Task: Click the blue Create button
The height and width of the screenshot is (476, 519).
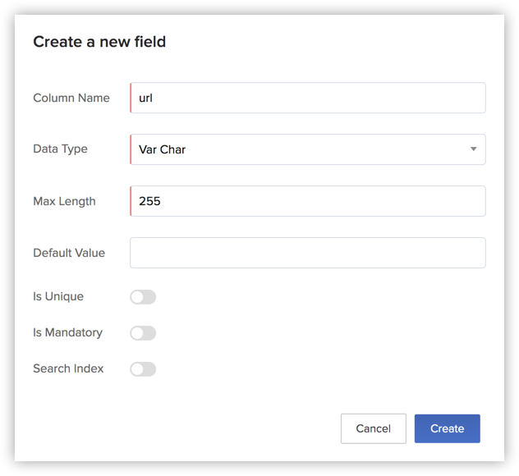Action: click(x=447, y=428)
